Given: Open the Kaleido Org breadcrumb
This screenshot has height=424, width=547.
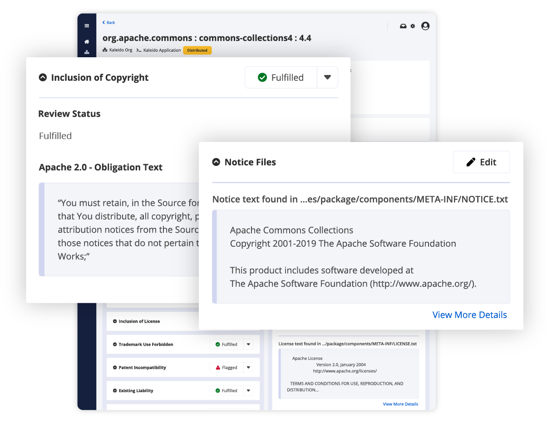Looking at the screenshot, I should point(118,50).
